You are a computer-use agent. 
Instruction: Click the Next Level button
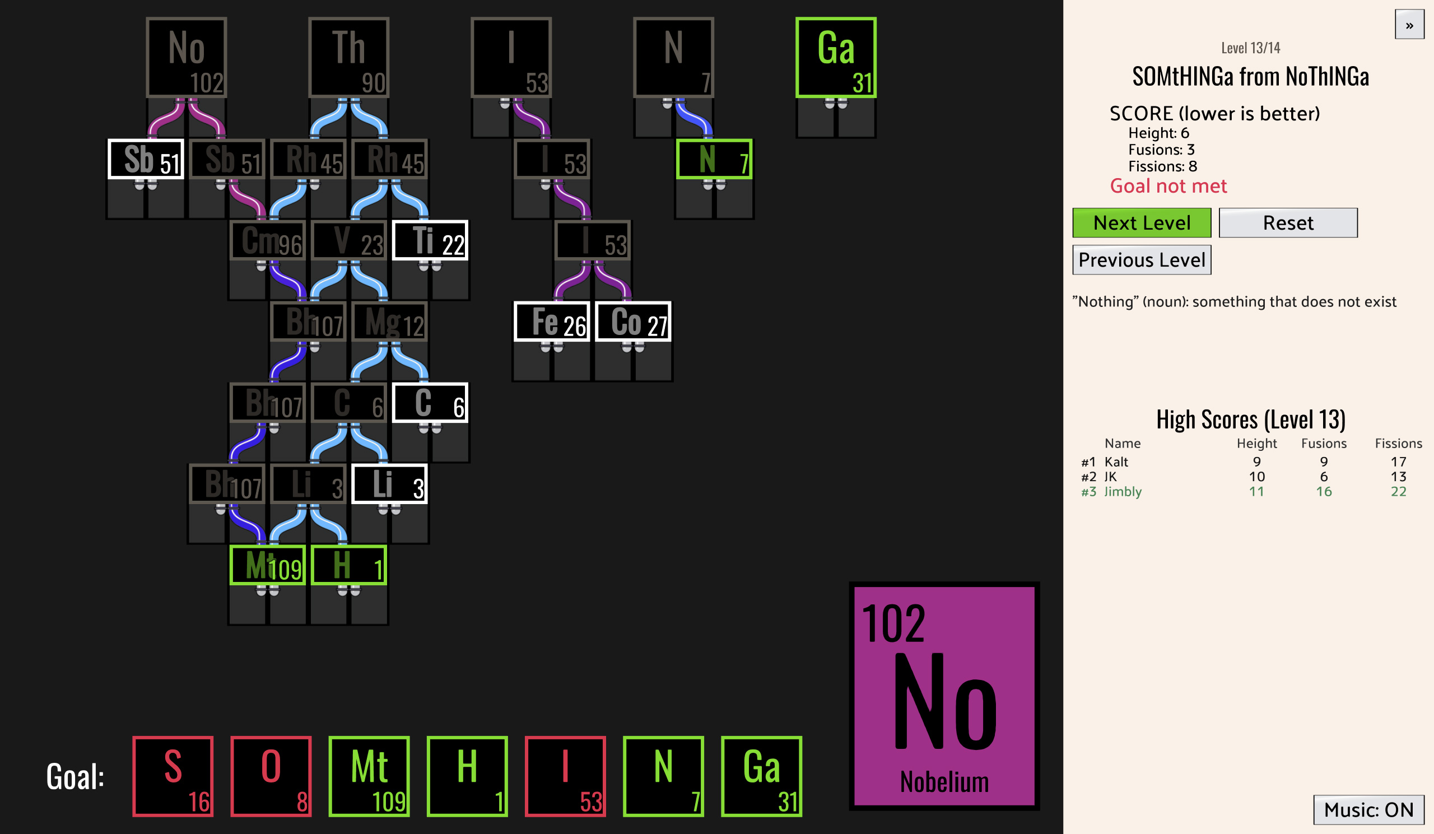1141,222
